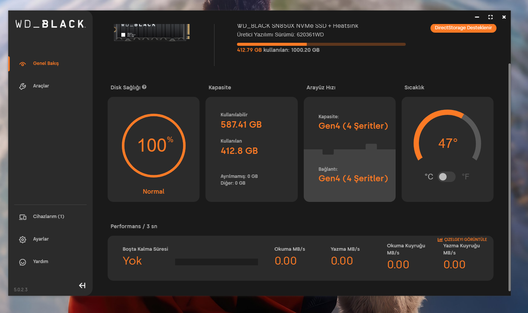Click the 'Disk Sağlığı' heading
The image size is (528, 313).
click(126, 87)
